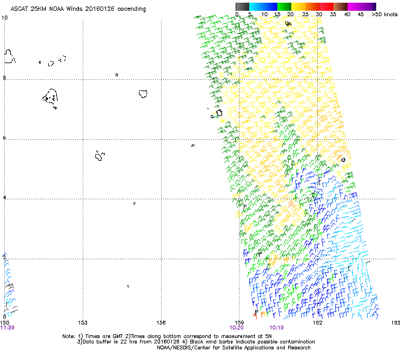Click the '>50 knots' legend label
Screen dimensions: 400x351
[384, 15]
